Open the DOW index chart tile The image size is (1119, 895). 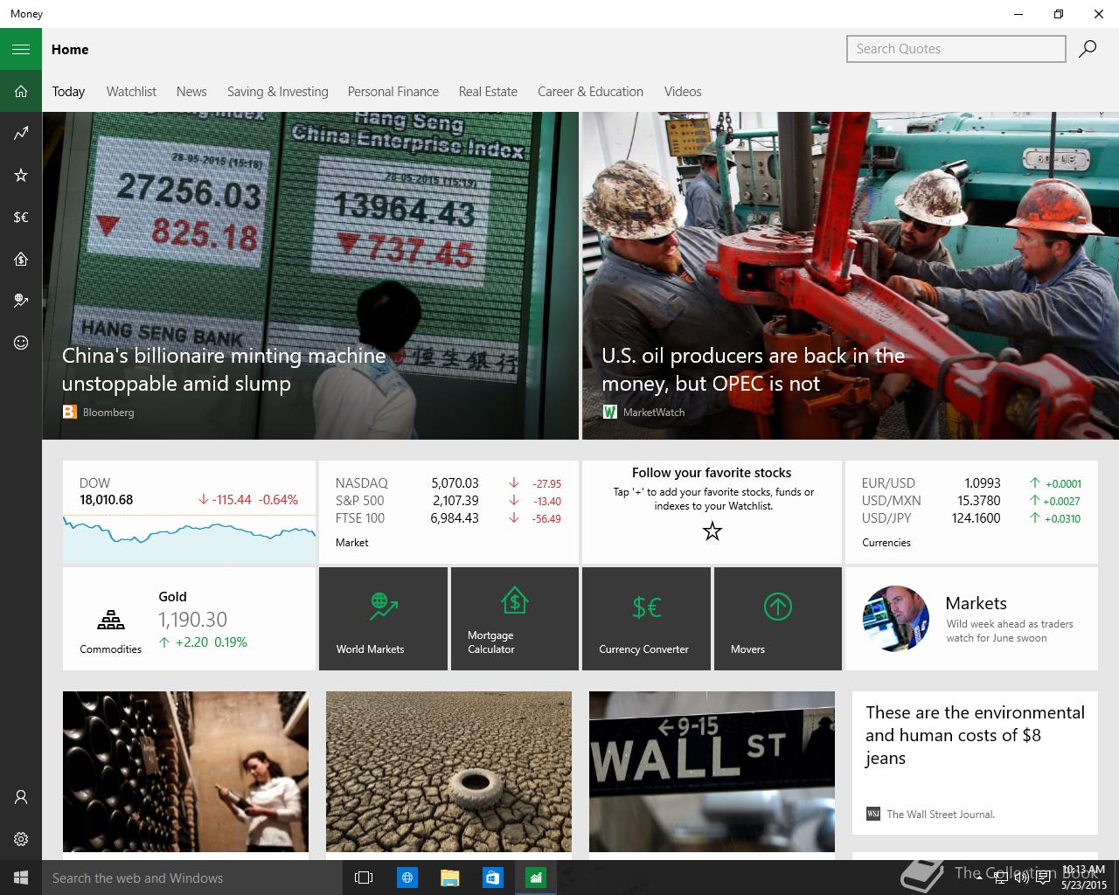tap(189, 512)
